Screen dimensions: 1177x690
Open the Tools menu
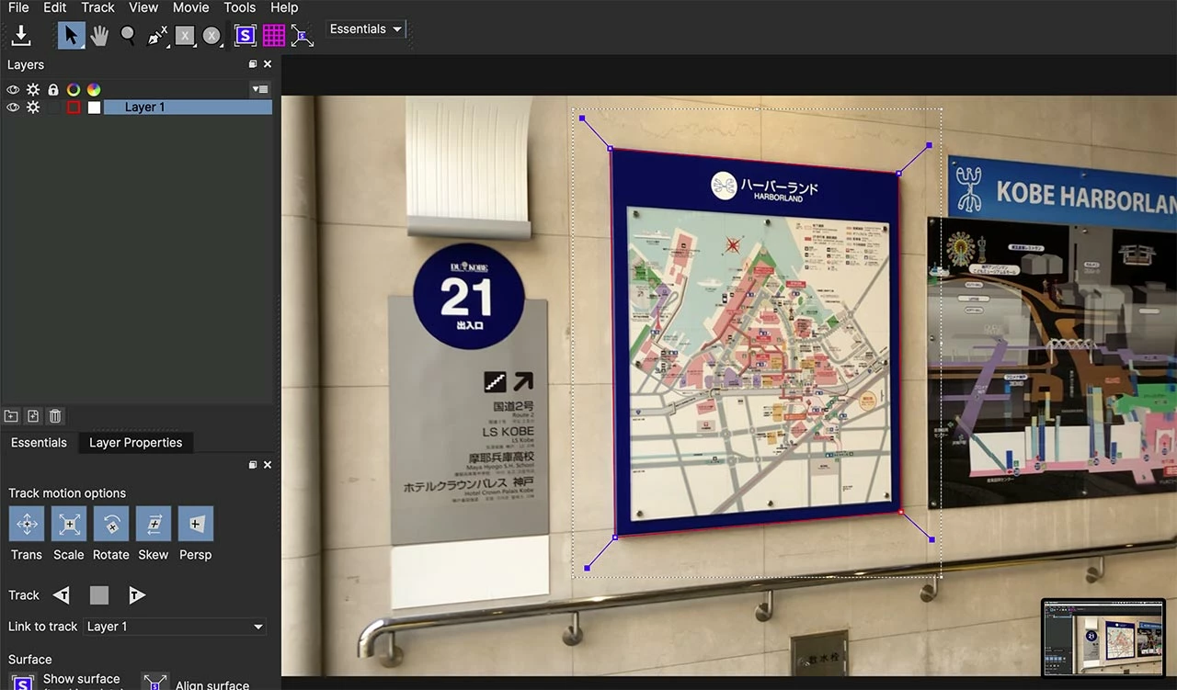tap(240, 7)
